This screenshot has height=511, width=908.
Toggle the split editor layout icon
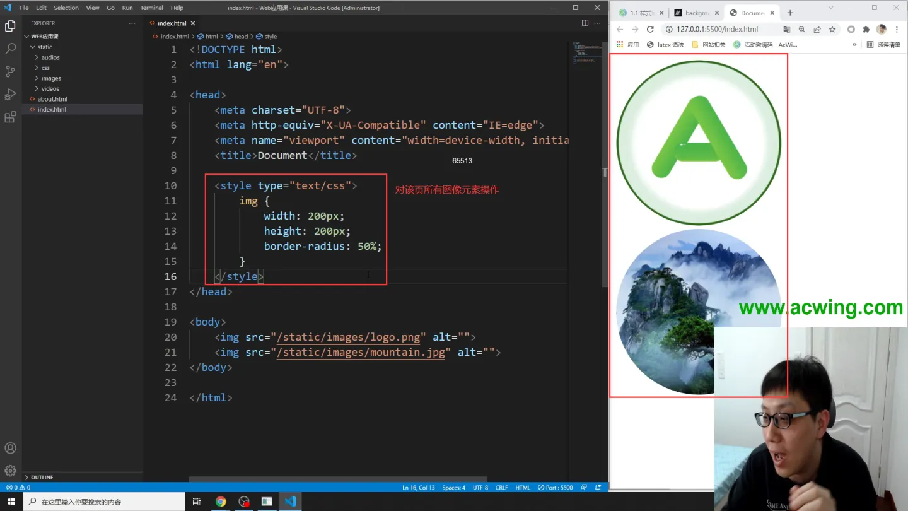[585, 22]
